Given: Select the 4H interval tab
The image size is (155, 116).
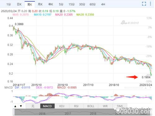Looking at the screenshot, I should click(x=103, y=4).
